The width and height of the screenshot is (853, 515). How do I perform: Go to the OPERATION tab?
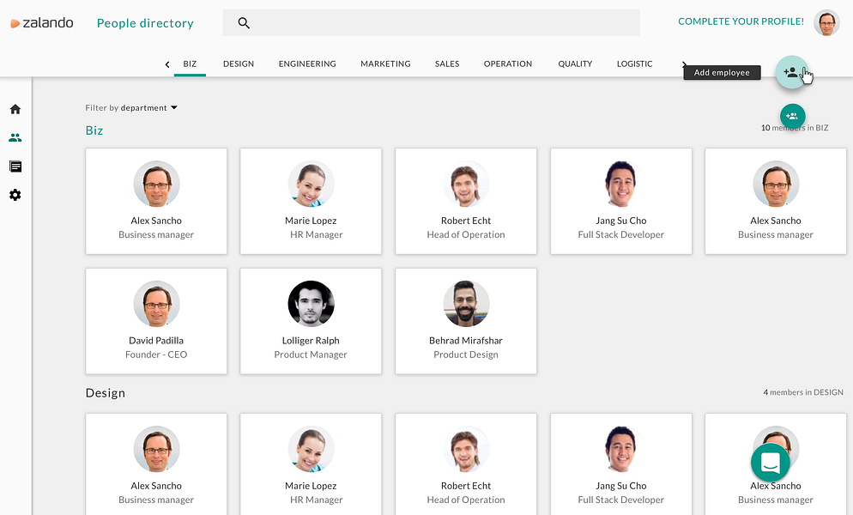tap(508, 64)
